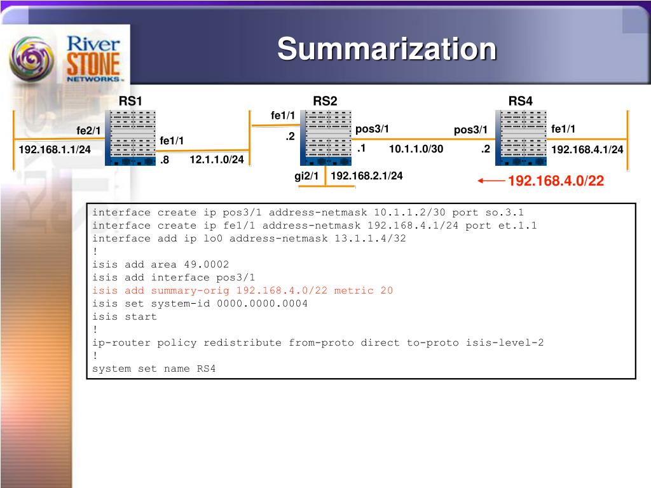Screen dimensions: 651x488
Task: Click the isis set system-id line
Action: (200, 303)
